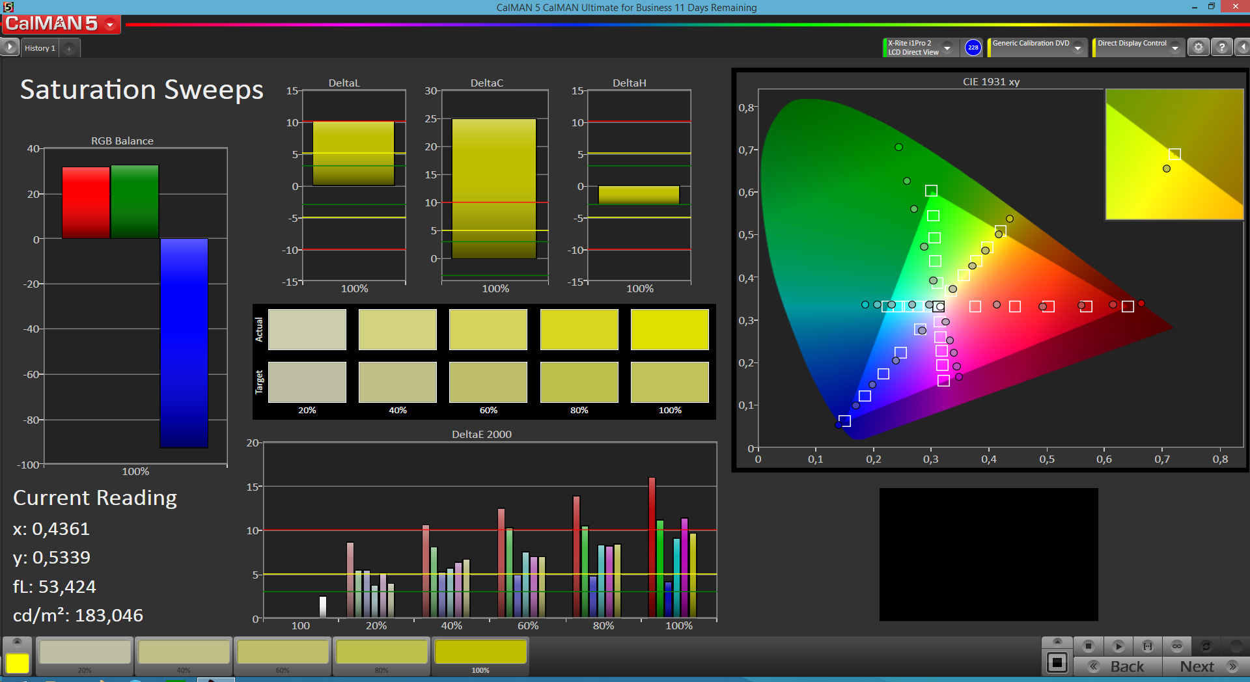Click the CalMAN app icon in title bar
Screen dimensions: 1250x682
[x=8, y=7]
